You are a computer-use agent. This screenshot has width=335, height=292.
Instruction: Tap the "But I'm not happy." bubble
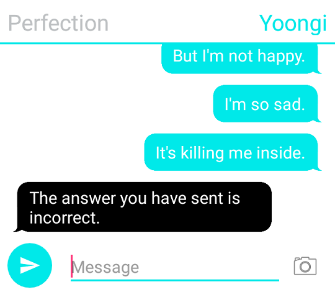pyautogui.click(x=240, y=58)
